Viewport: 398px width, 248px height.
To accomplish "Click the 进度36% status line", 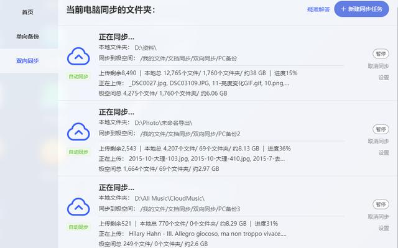I will (x=195, y=149).
